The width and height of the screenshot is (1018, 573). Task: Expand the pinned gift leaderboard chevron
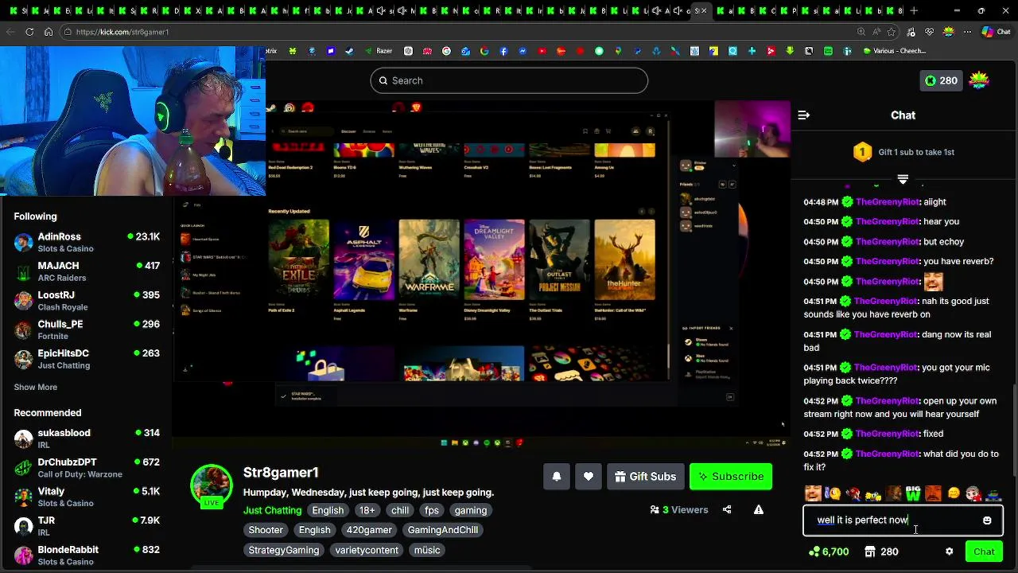[903, 179]
